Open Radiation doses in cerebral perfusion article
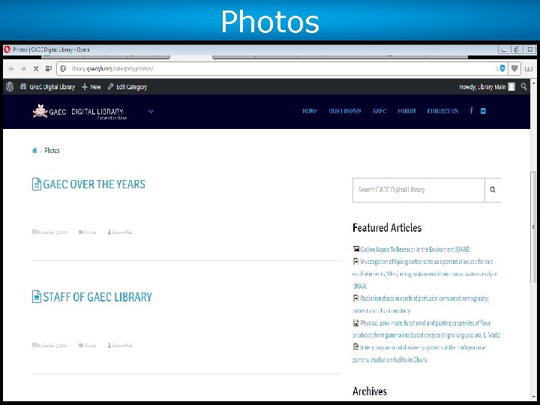The width and height of the screenshot is (540, 405). click(421, 304)
